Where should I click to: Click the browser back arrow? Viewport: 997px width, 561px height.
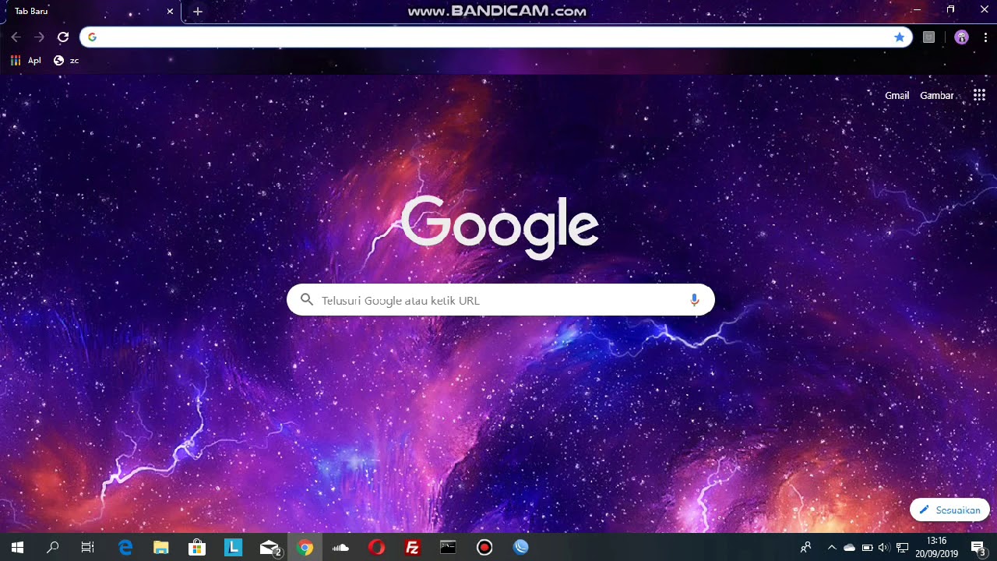click(16, 37)
